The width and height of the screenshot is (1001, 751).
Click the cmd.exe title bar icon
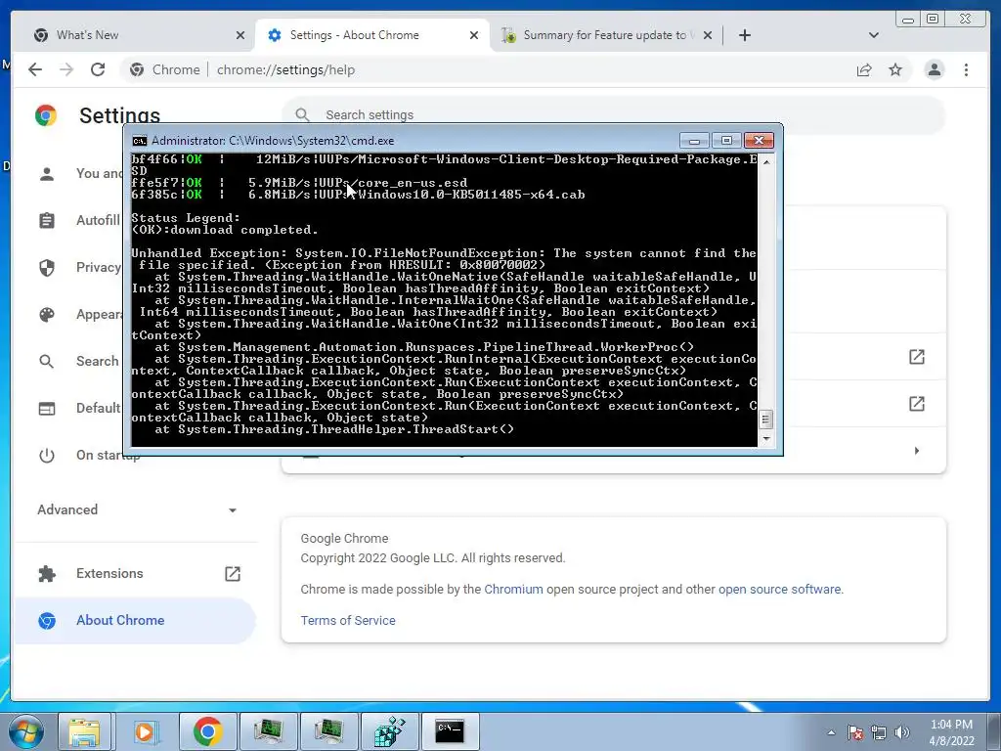pos(139,141)
